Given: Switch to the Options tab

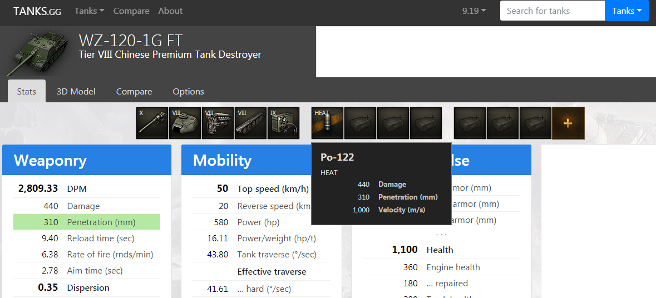Looking at the screenshot, I should coord(188,91).
